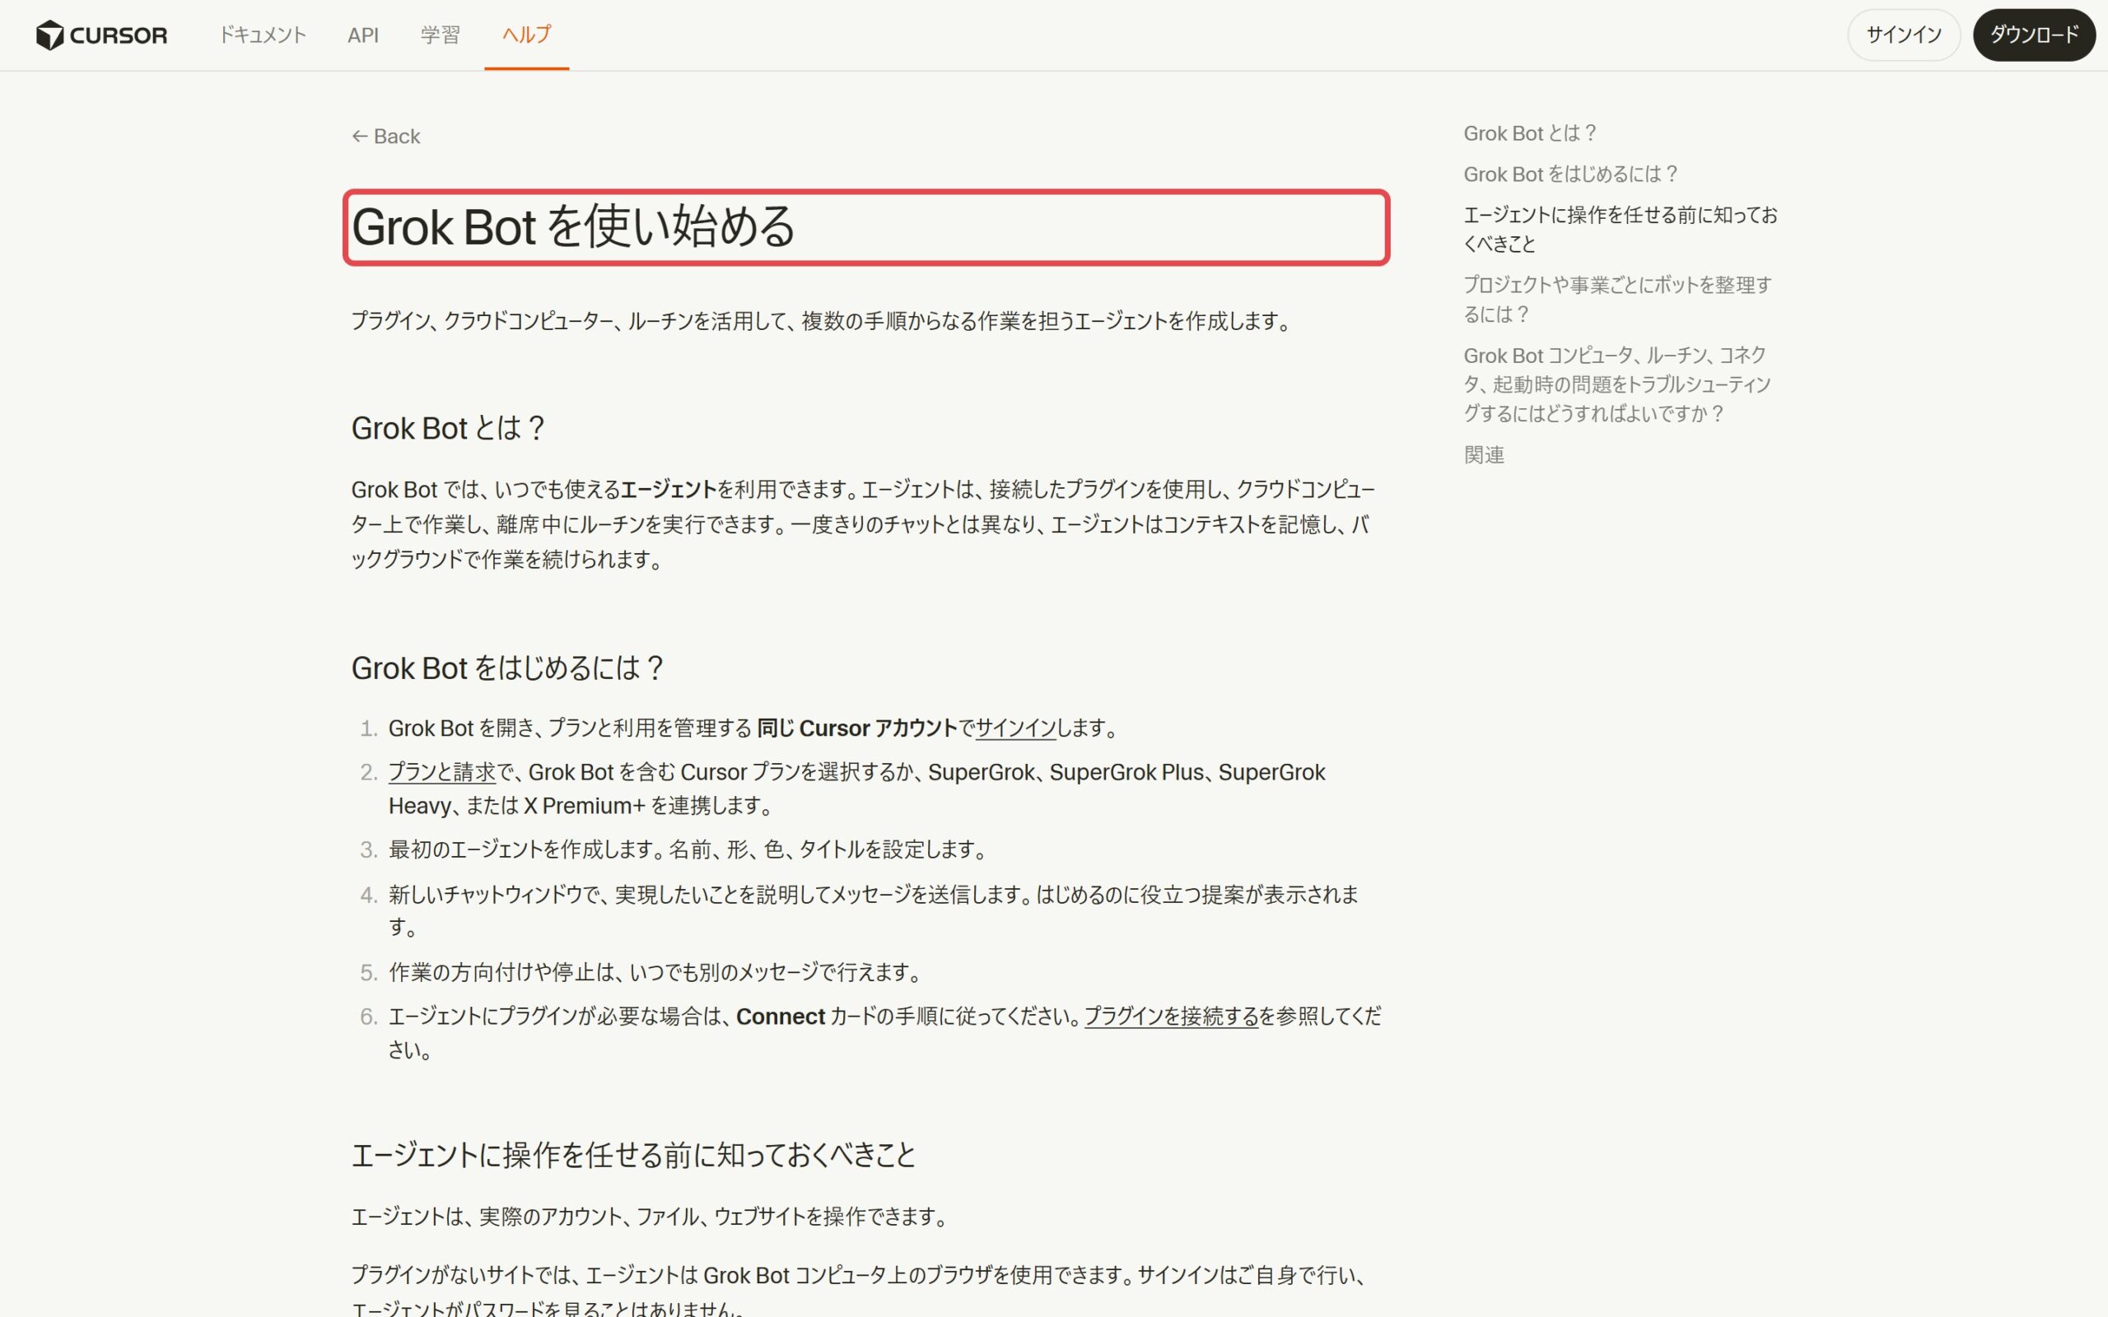Click the sentence 'エージェントは、実際のアカウント、ファイル'
The width and height of the screenshot is (2108, 1317).
coord(651,1216)
